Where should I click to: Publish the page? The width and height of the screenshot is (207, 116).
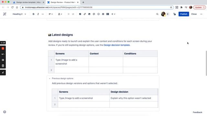click(184, 14)
